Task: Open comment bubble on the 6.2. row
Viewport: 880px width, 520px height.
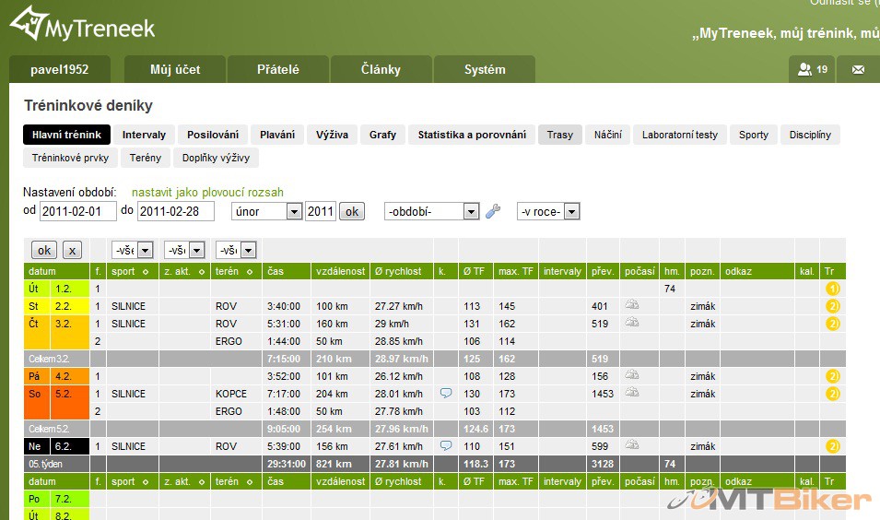Action: pyautogui.click(x=446, y=446)
